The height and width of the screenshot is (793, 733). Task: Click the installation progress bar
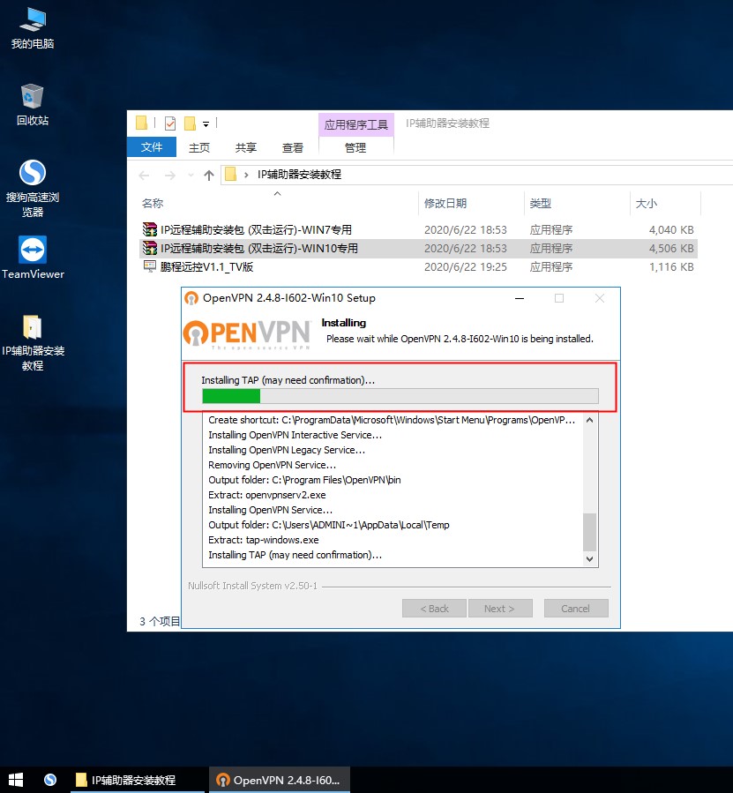click(x=400, y=396)
